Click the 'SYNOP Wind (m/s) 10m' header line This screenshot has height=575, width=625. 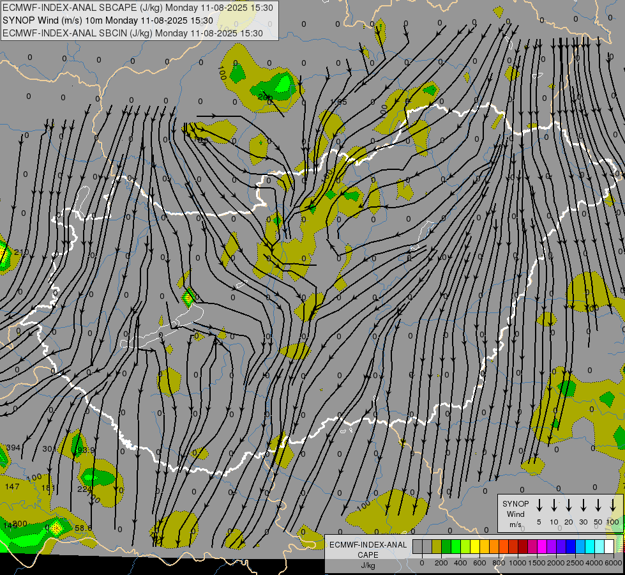108,20
